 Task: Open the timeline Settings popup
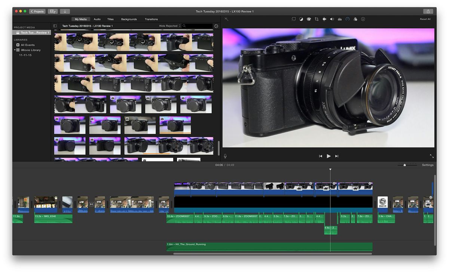click(x=427, y=165)
